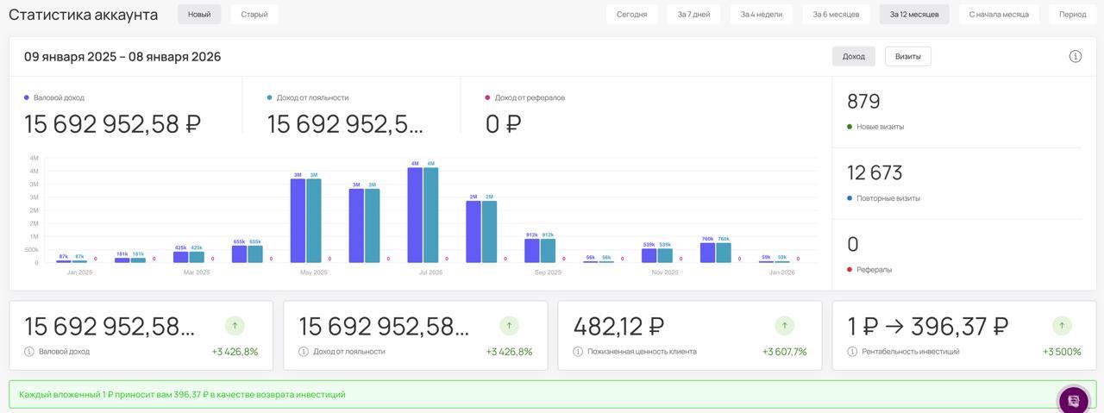
Task: Select the За 12 месяцев period tab
Action: pos(914,14)
